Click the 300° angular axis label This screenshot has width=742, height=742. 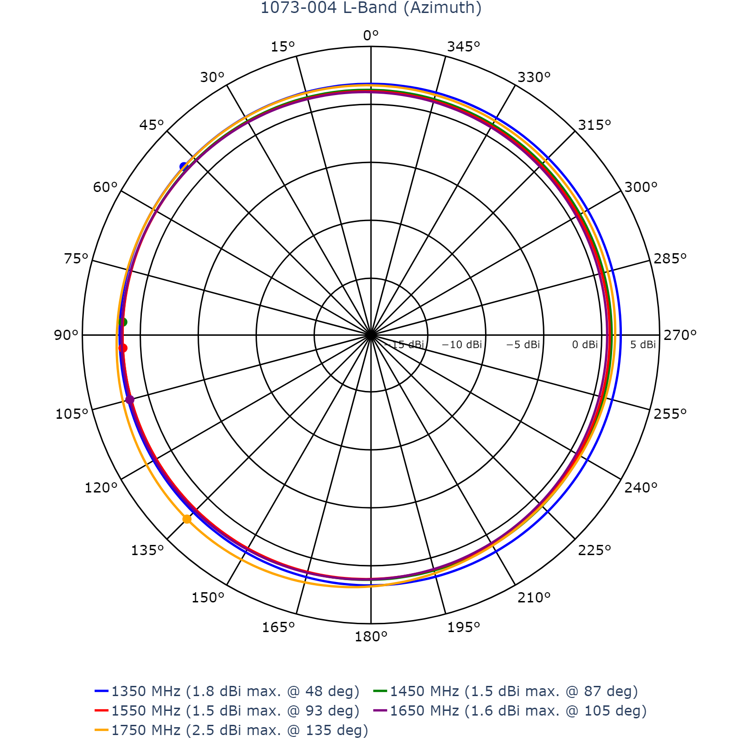[x=641, y=187]
